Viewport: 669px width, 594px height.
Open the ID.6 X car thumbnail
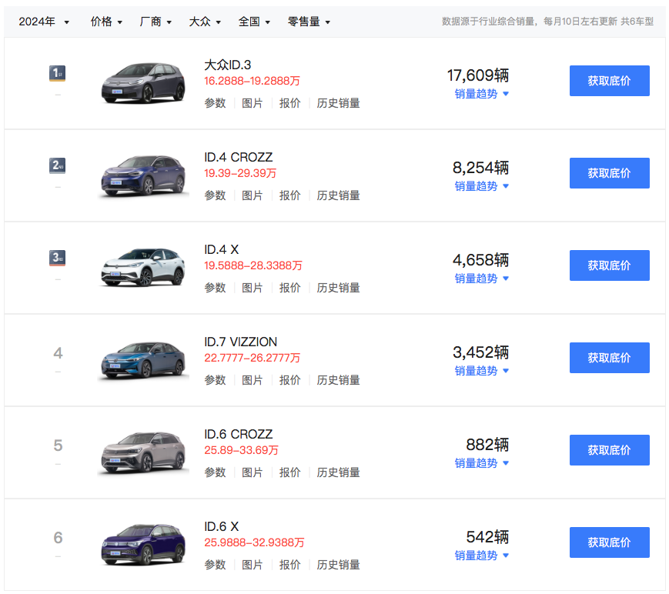[143, 545]
